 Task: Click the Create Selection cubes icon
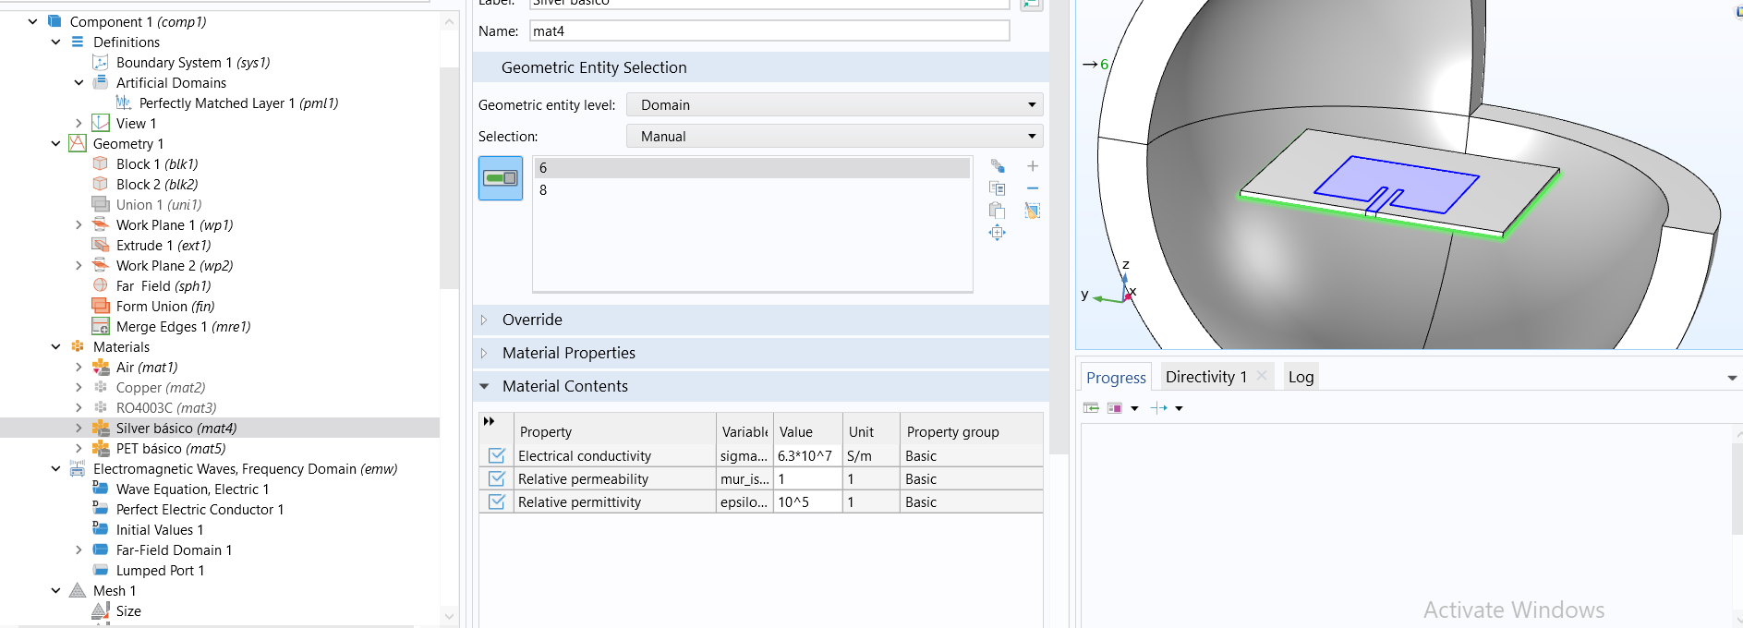pos(997,166)
